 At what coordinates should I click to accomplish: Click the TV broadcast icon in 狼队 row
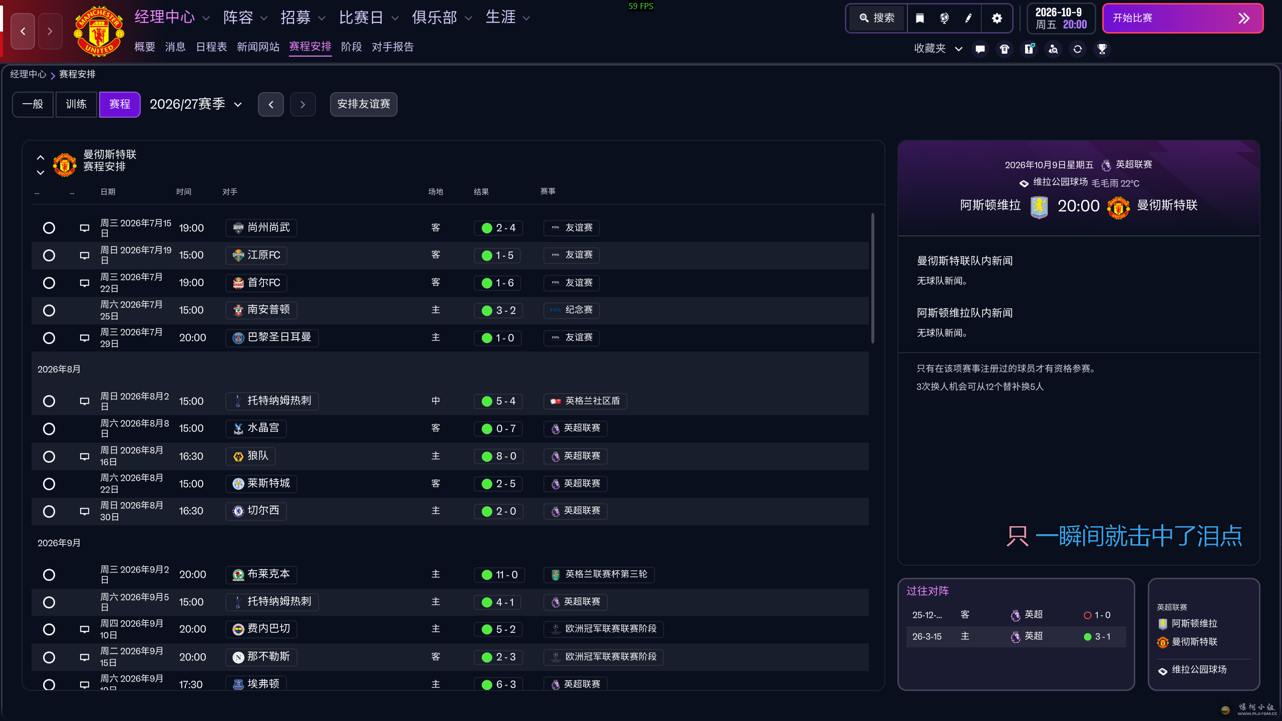[x=85, y=457]
